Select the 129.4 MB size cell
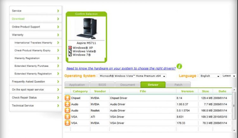 tap(207, 98)
